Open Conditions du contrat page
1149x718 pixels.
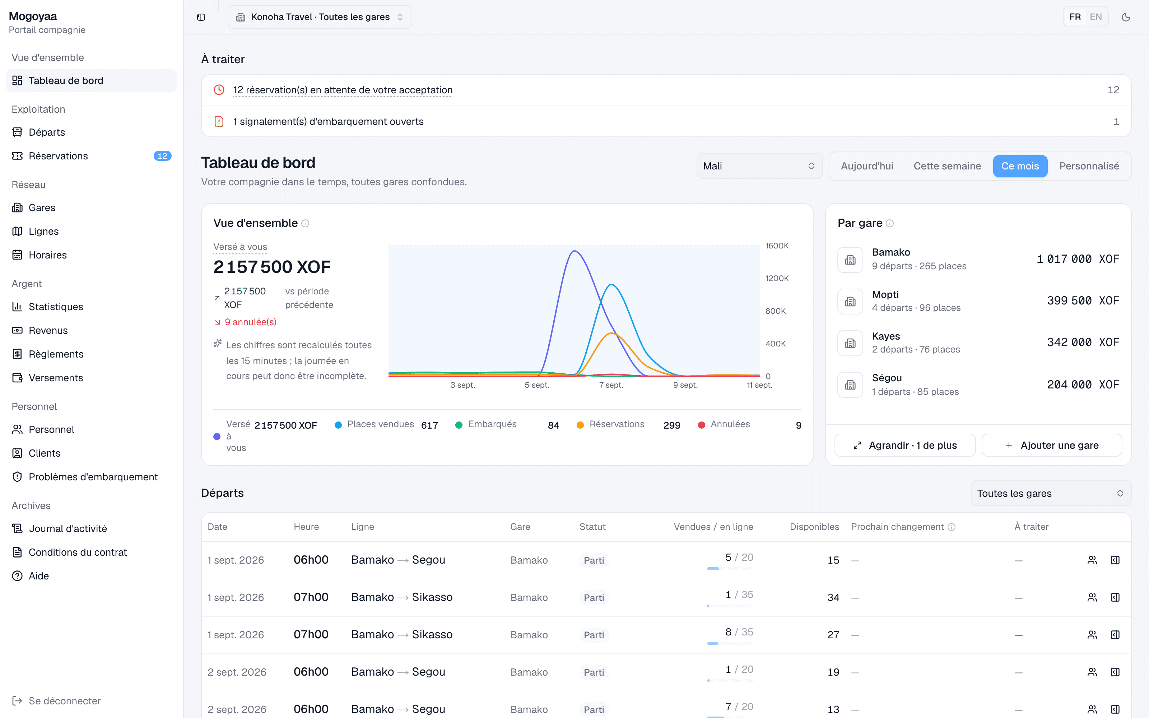click(91, 552)
